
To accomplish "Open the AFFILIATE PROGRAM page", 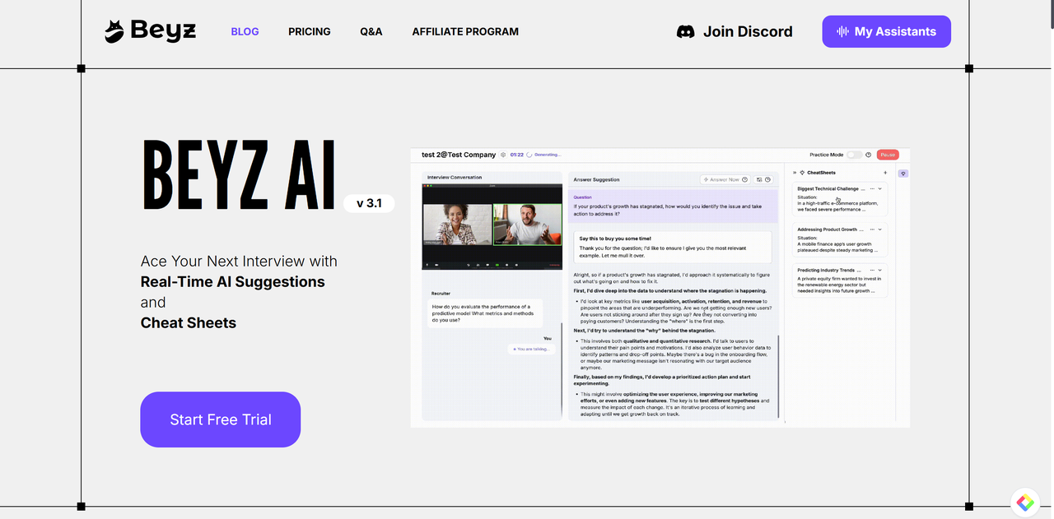I will point(465,31).
